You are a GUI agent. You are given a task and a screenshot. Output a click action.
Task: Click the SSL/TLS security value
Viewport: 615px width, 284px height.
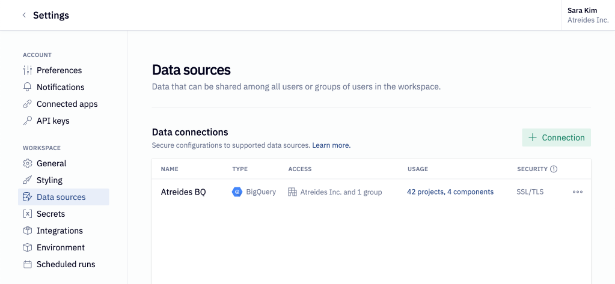point(530,192)
